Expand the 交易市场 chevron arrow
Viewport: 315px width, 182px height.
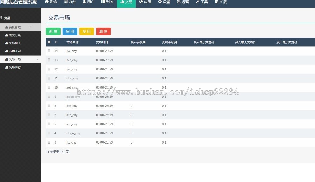37,59
